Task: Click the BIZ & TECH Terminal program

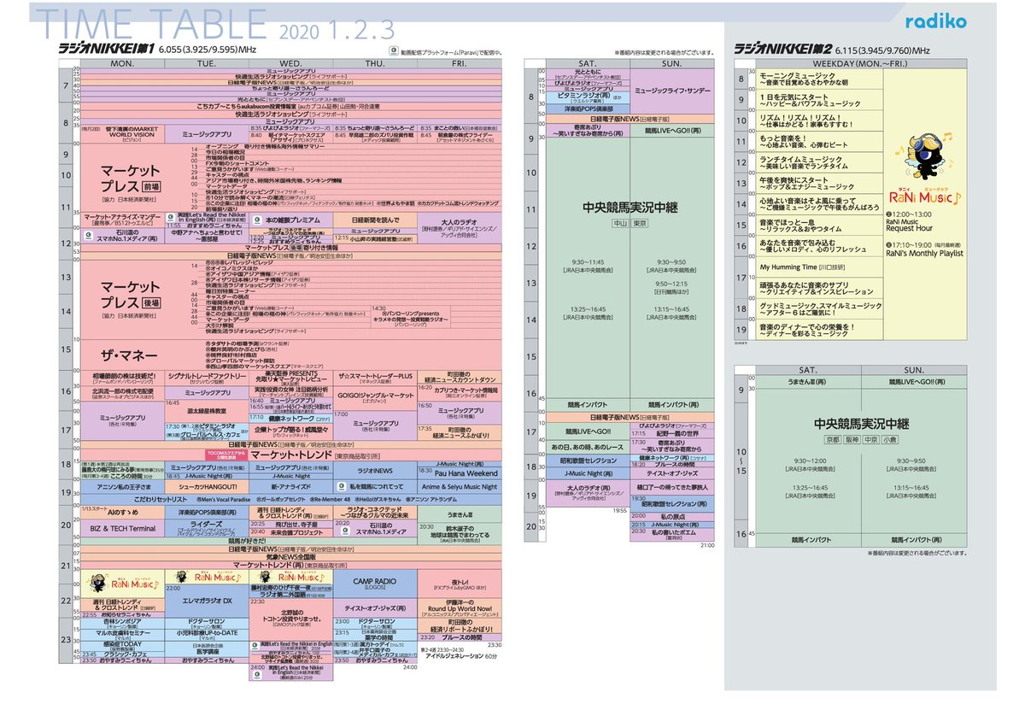Action: 121,529
